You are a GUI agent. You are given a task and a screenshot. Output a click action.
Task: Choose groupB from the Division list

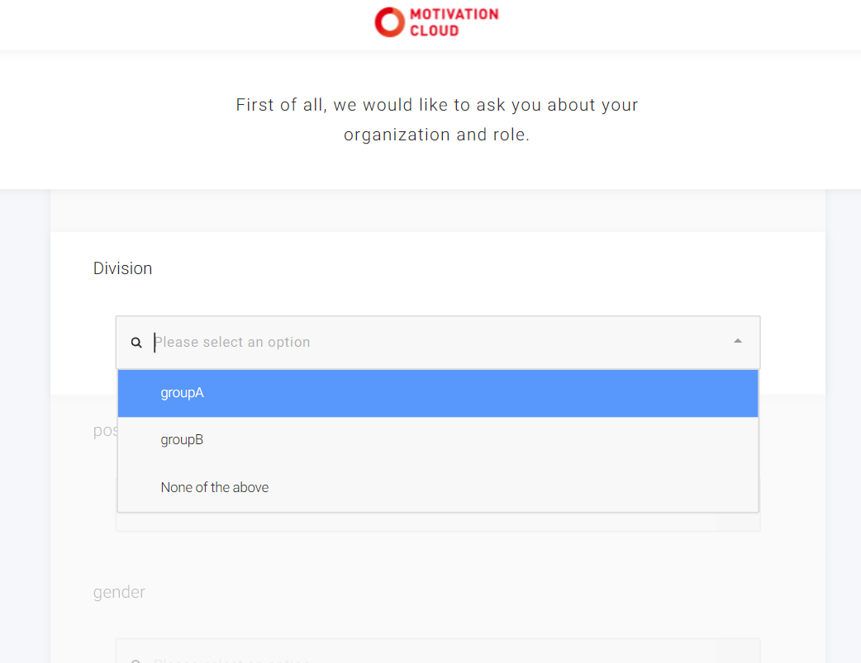click(438, 440)
